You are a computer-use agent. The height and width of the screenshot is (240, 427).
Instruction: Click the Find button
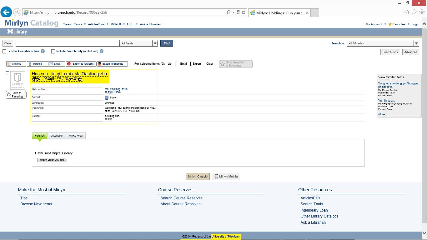(x=167, y=43)
